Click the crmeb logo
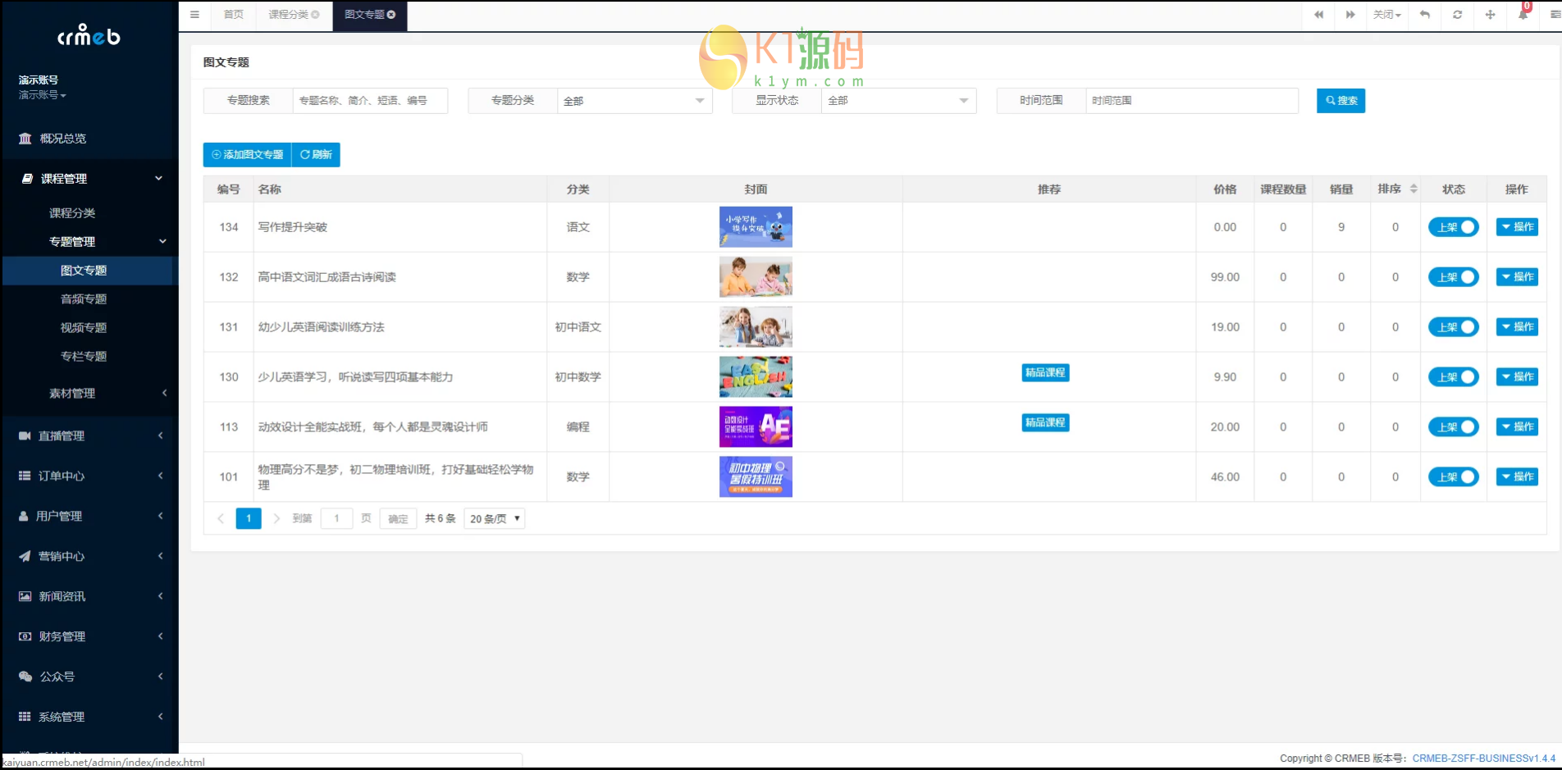 (x=89, y=35)
